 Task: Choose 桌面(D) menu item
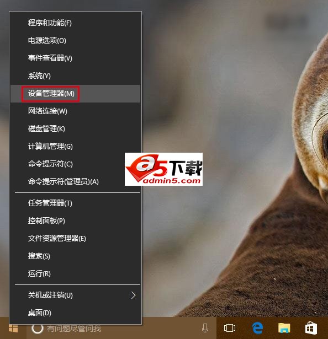point(76,313)
